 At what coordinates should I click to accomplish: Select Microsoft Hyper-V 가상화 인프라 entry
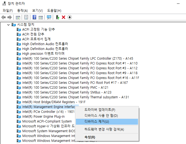pos(49,126)
